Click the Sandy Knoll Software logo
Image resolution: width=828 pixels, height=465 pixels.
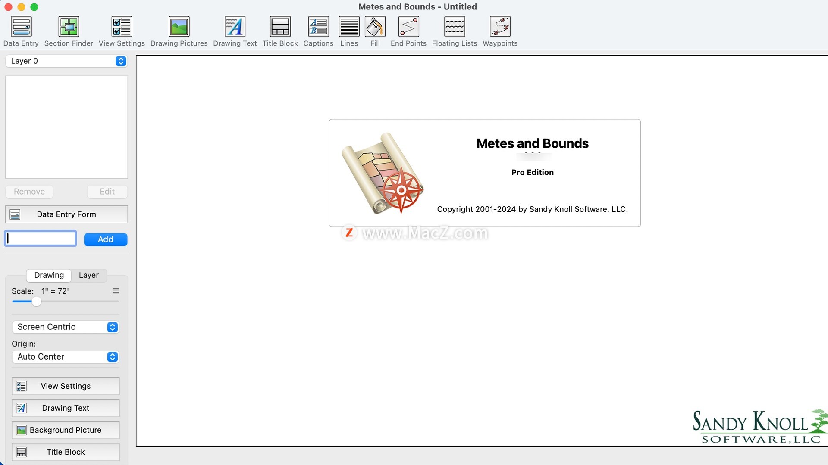click(x=760, y=426)
